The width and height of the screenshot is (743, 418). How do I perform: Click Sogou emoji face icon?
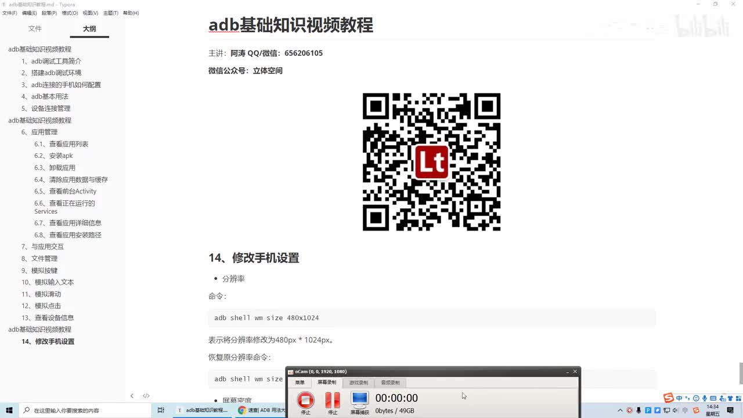(696, 398)
